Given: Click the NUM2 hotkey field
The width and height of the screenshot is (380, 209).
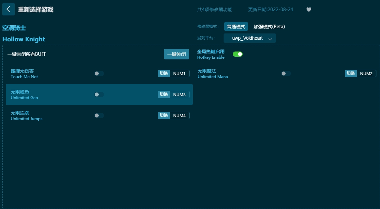Looking at the screenshot, I should click(366, 73).
